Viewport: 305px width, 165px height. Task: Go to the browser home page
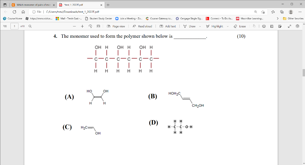pyautogui.click(x=23, y=12)
